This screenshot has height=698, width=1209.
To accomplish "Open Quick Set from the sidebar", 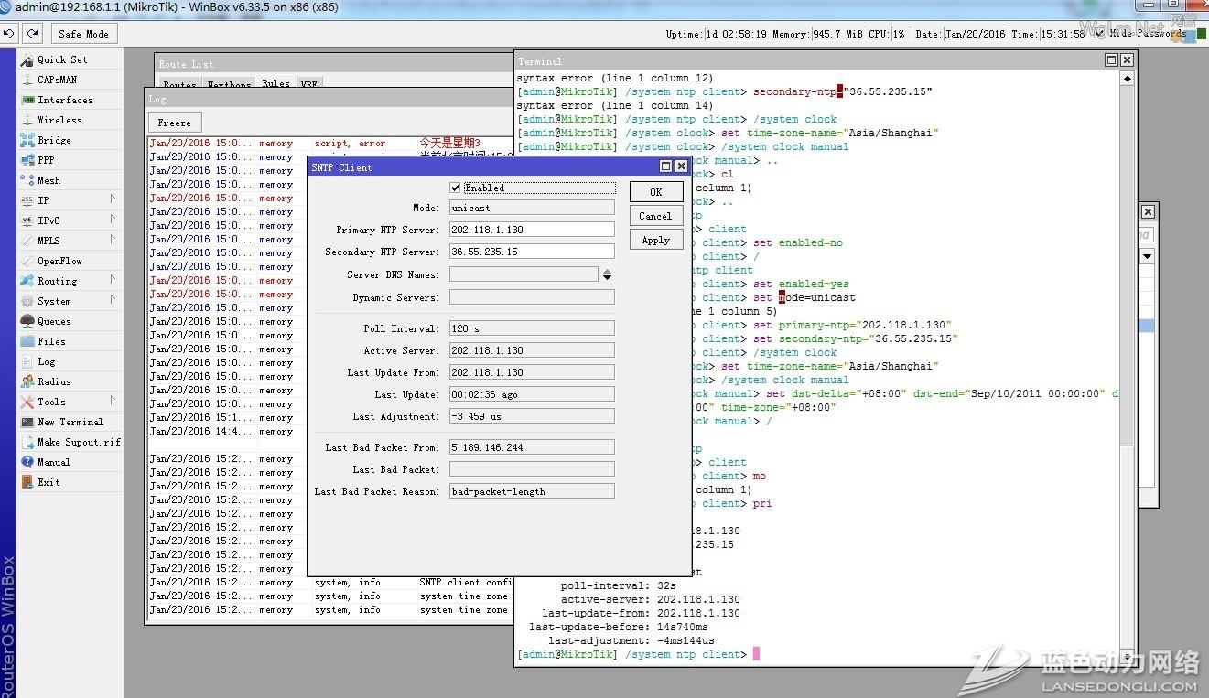I will (x=61, y=59).
